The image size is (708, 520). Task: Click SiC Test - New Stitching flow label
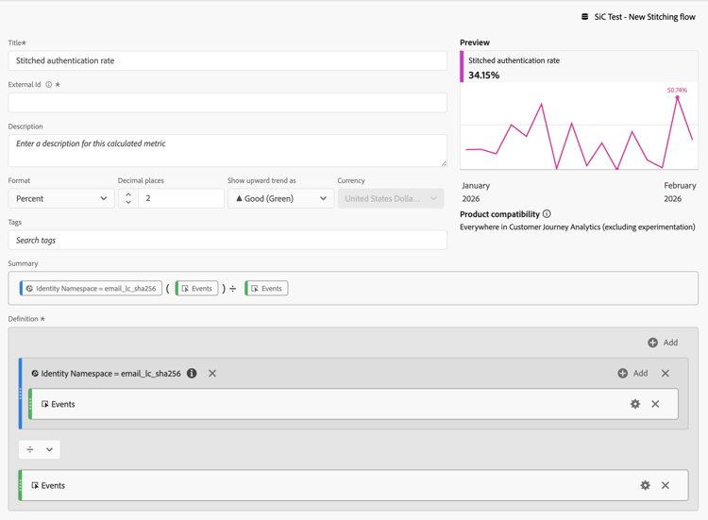[x=645, y=17]
